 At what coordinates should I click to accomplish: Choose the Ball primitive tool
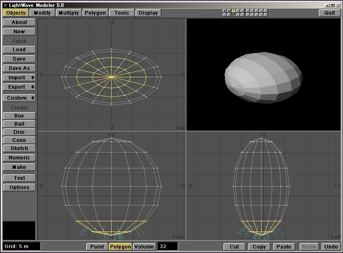19,124
